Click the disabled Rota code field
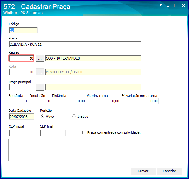The width and height of the screenshot is (189, 179). pyautogui.click(x=22, y=72)
